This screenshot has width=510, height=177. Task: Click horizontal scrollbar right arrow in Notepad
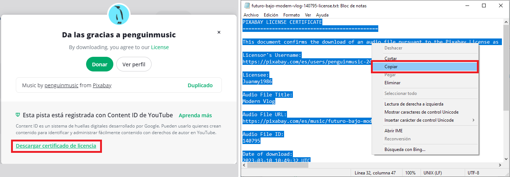pos(500,165)
